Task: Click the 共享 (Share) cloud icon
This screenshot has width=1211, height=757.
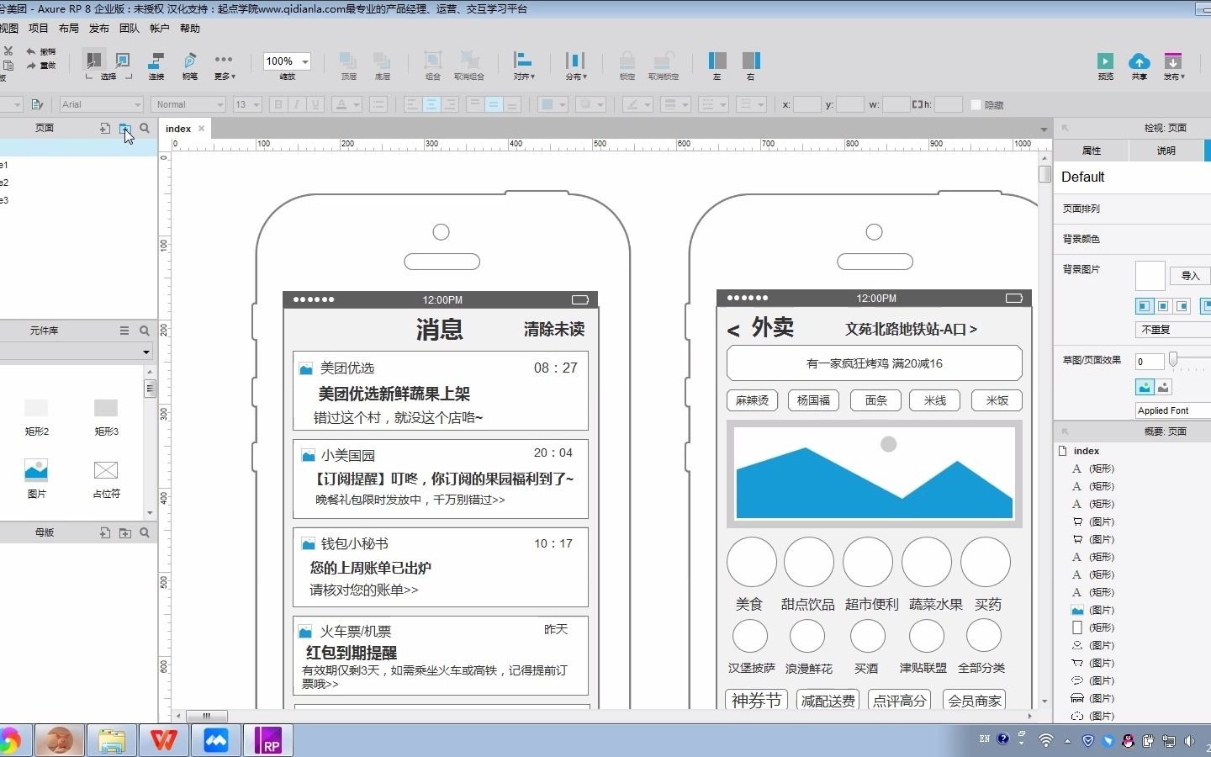Action: click(x=1140, y=63)
